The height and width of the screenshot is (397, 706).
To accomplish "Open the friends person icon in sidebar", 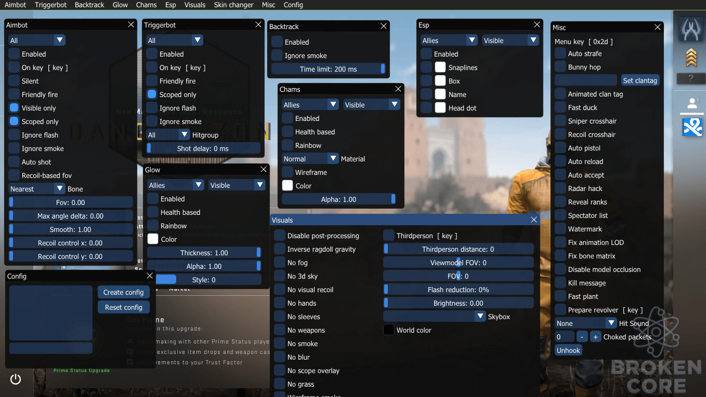I will (692, 104).
